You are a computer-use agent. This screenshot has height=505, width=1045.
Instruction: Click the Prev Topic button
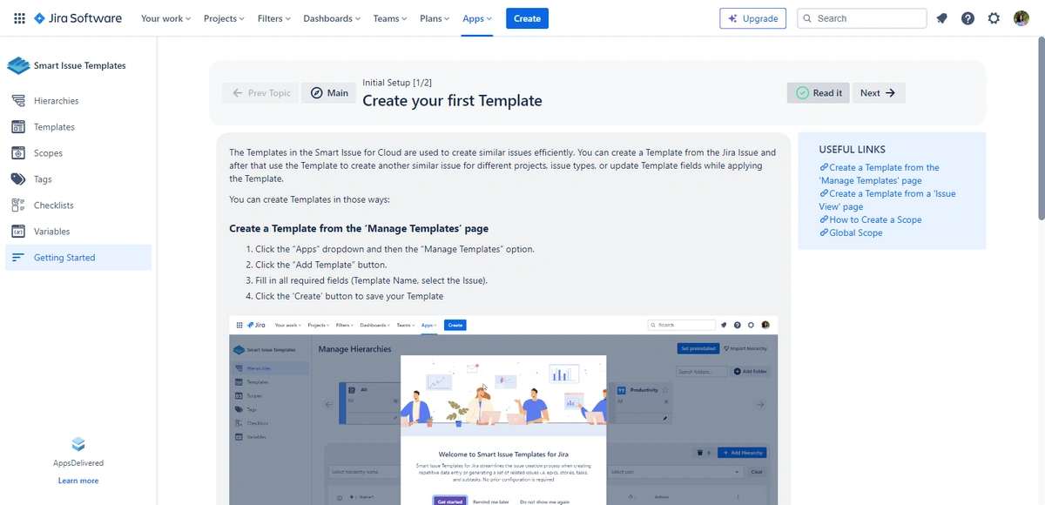pos(261,93)
